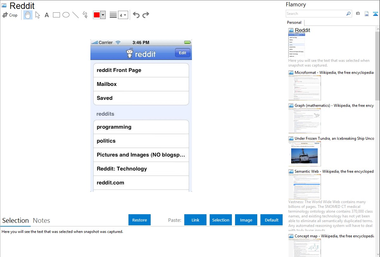
Task: Switch to the Personal tab
Action: pyautogui.click(x=294, y=22)
